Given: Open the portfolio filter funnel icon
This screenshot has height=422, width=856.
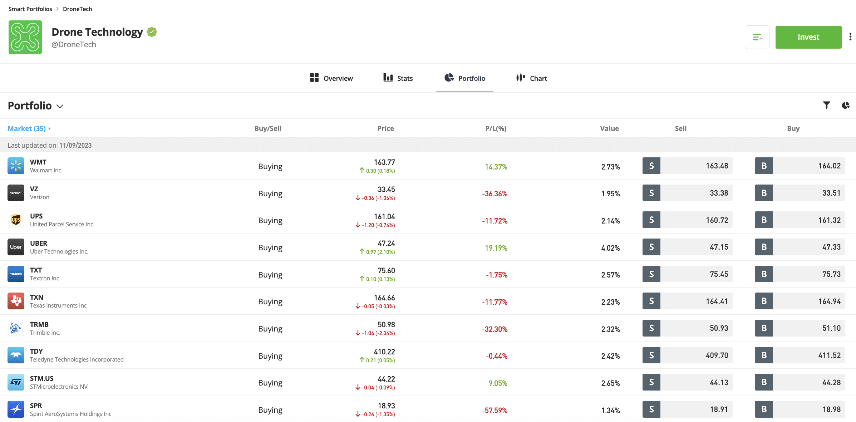Looking at the screenshot, I should (826, 105).
